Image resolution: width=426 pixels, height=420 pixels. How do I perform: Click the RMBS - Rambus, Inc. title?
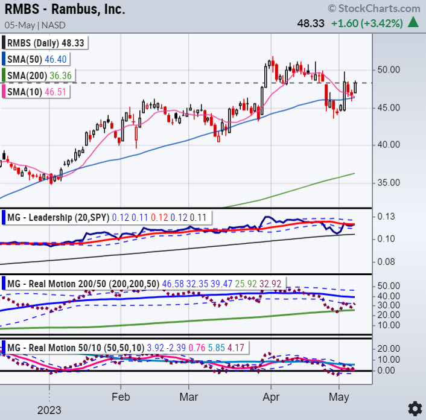click(x=65, y=9)
